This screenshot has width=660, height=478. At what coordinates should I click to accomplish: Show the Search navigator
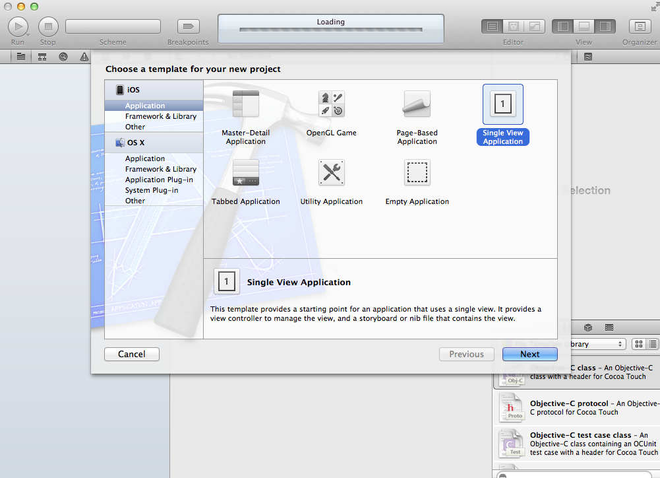click(x=63, y=57)
